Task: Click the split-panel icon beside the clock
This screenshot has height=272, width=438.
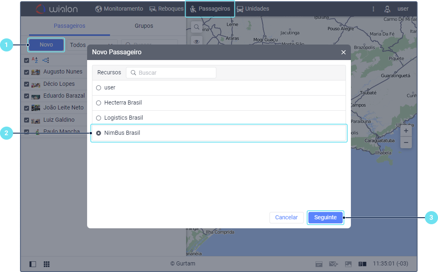Action: coord(362,264)
